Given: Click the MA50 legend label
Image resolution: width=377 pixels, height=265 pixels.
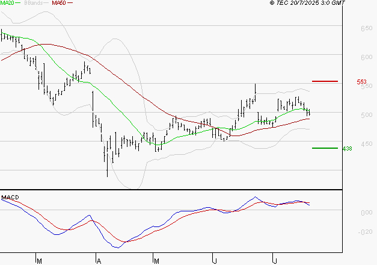Looking at the screenshot, I should 59,3.
